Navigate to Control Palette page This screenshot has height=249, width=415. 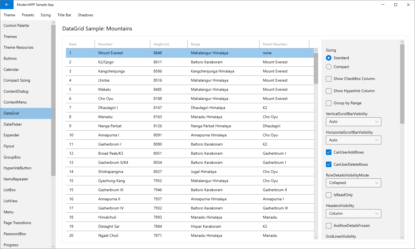pos(26,25)
